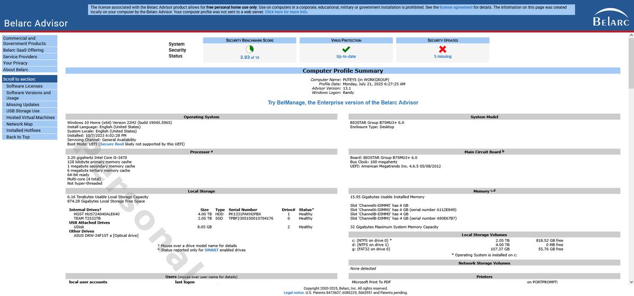634x296 pixels.
Task: Click the System Model section header
Action: 484,117
